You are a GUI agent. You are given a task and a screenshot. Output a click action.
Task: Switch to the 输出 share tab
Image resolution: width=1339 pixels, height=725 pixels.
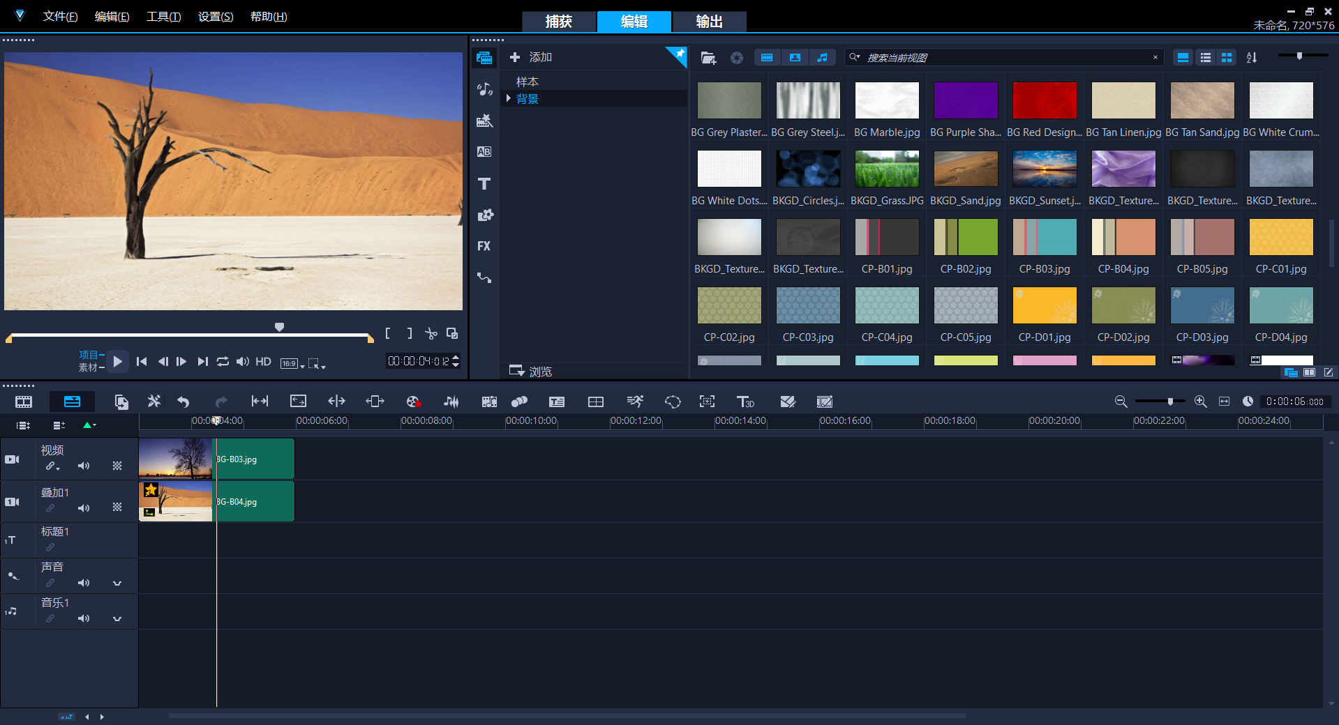[x=709, y=22]
